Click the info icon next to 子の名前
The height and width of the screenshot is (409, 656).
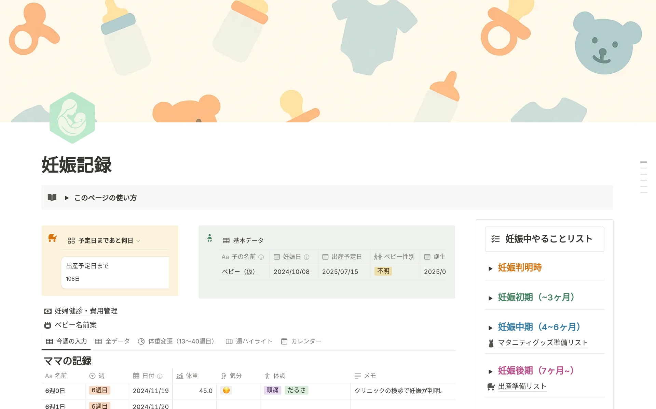tap(261, 257)
